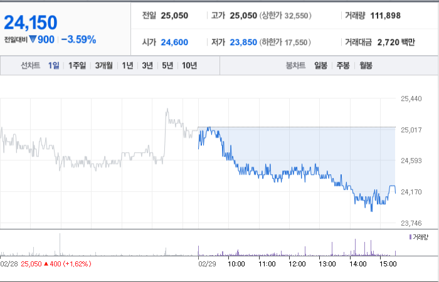Screen dimensions: 439x282
Task: Click the 02/29 date label
Action: click(207, 264)
